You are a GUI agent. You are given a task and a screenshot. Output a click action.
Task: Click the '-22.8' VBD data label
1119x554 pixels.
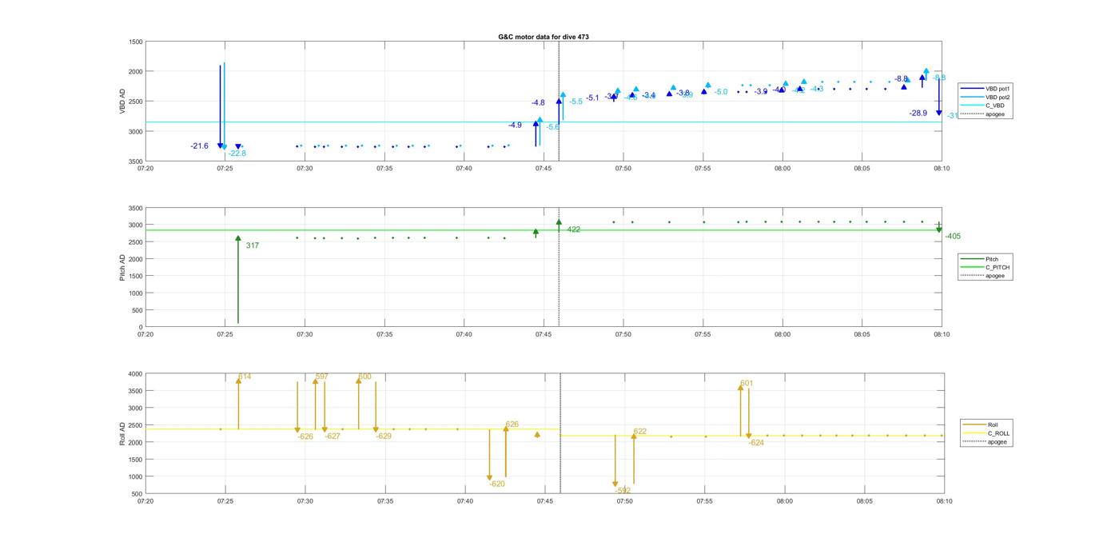(x=237, y=153)
